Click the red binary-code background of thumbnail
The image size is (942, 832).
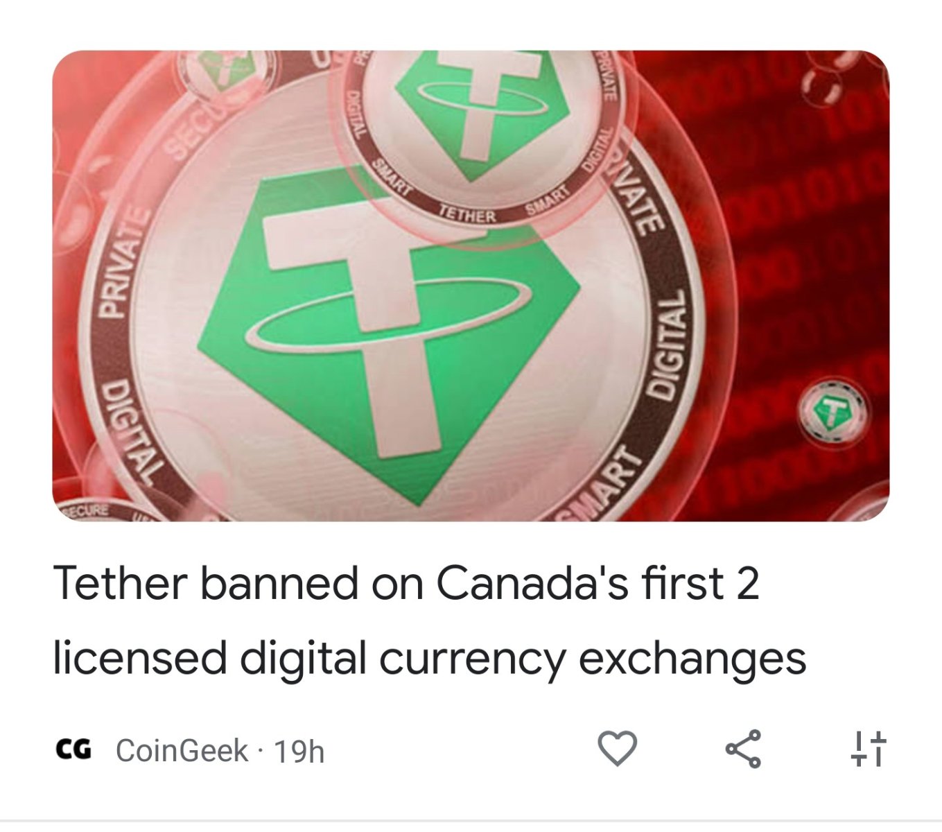[797, 243]
